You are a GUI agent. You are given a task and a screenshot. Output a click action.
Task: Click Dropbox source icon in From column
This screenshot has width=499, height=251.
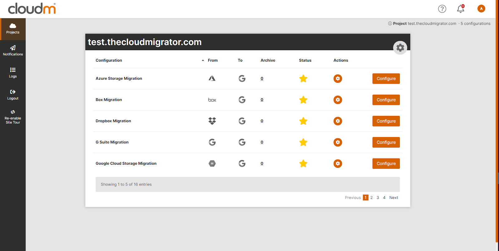[212, 121]
